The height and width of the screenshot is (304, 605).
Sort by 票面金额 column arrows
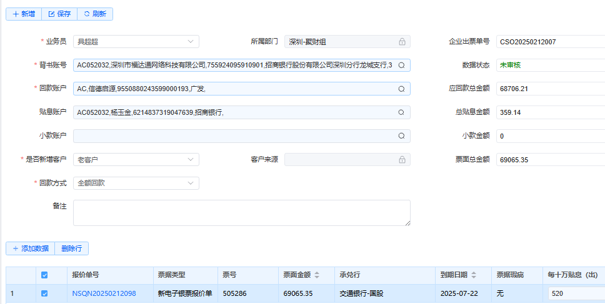pos(317,275)
